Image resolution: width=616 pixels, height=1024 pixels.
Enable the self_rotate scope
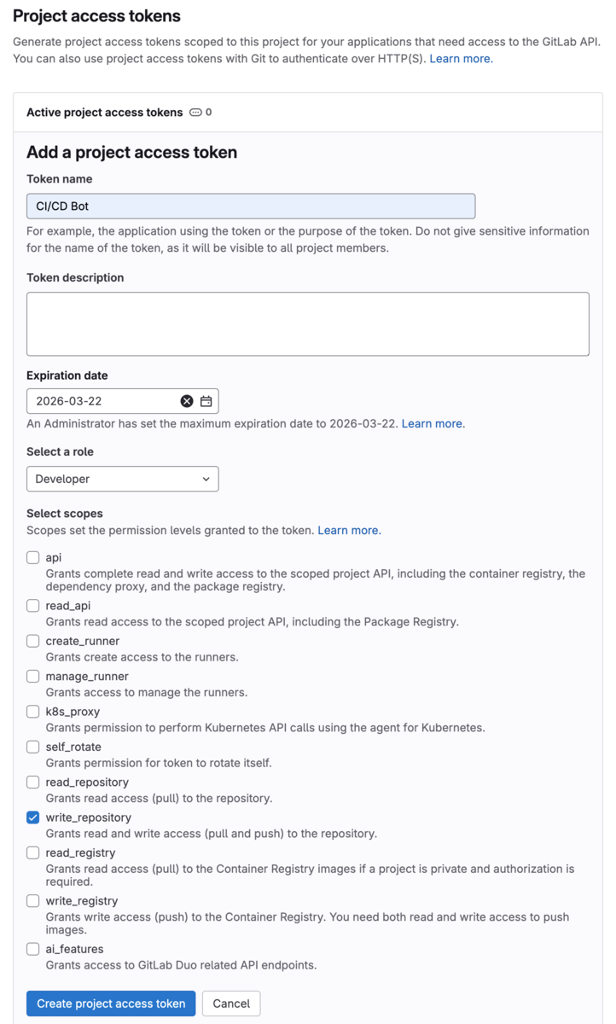(33, 747)
